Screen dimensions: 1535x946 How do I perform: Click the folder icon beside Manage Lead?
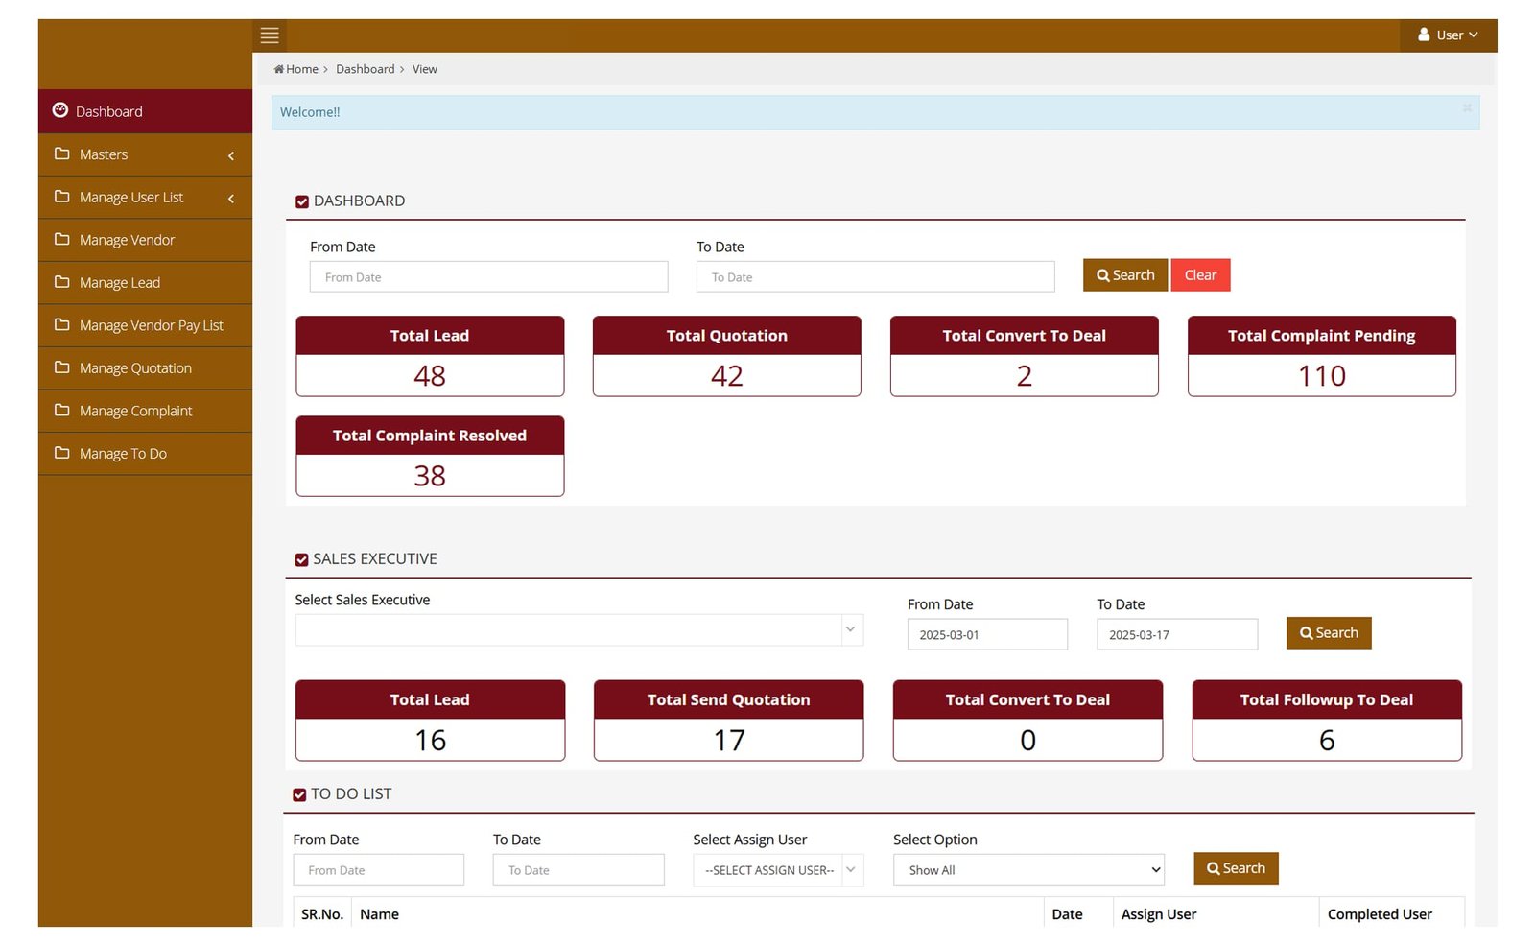click(x=62, y=282)
